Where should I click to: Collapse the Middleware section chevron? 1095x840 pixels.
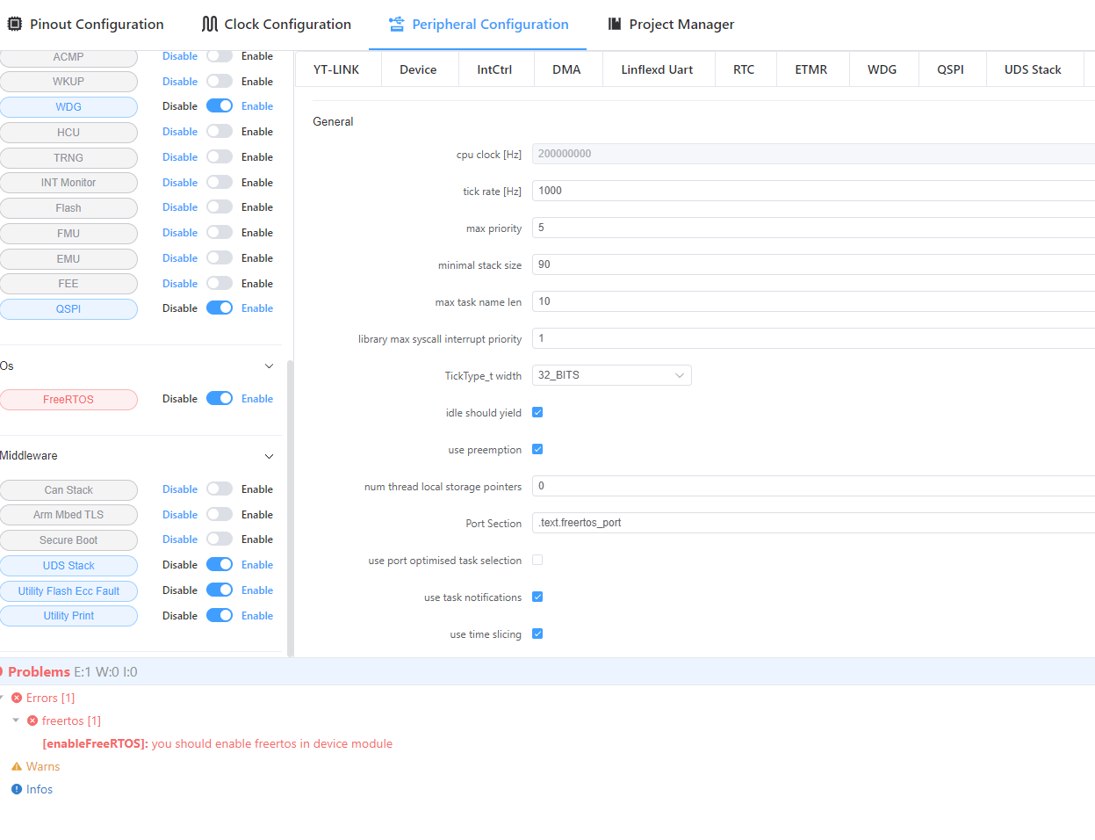pos(269,456)
